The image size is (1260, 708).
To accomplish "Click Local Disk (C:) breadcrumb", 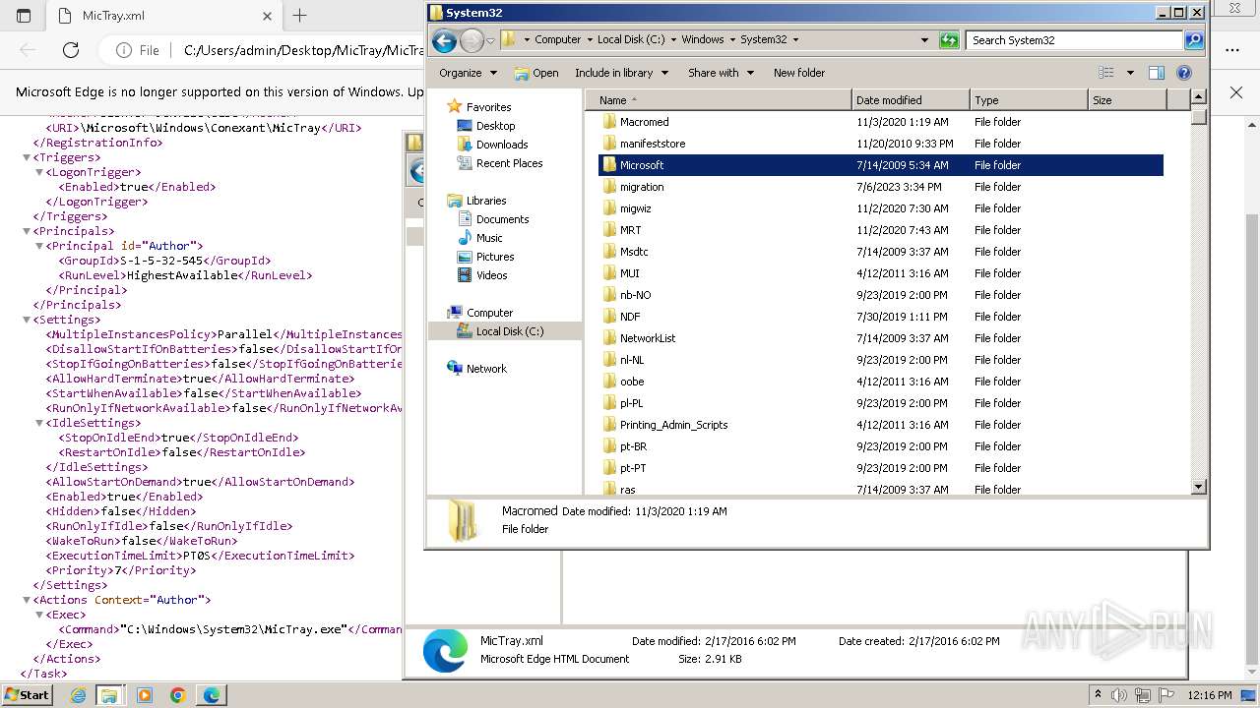I will [631, 40].
